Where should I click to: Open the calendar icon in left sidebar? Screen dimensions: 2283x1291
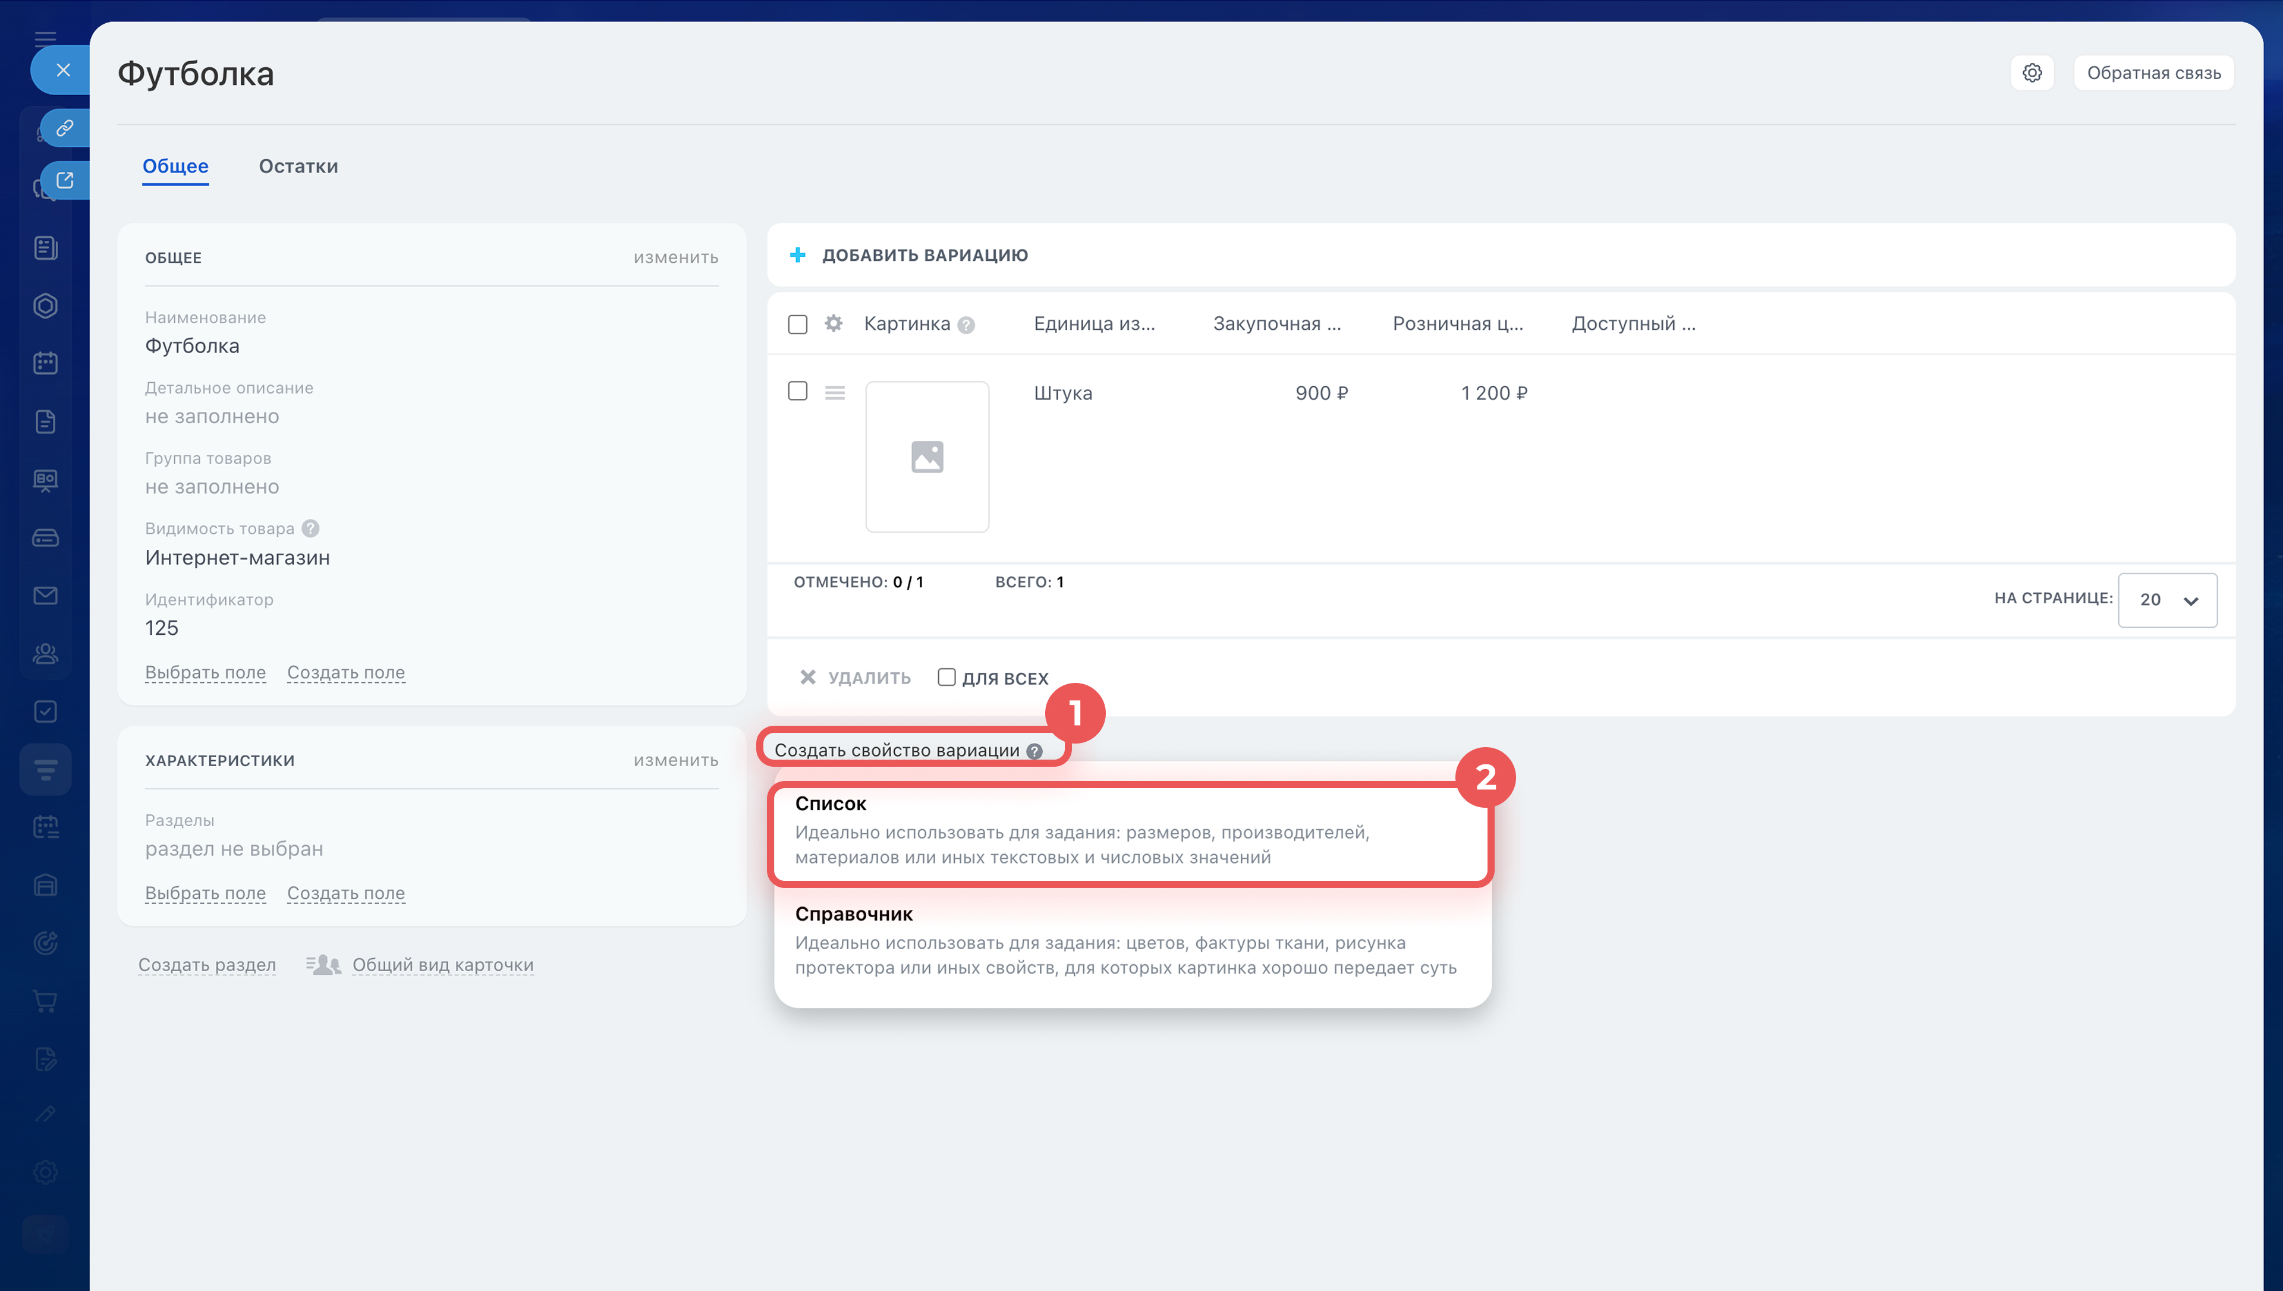coord(45,364)
